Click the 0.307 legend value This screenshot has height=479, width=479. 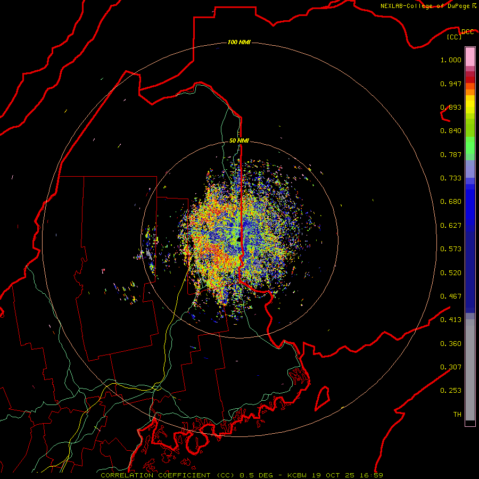click(x=451, y=367)
